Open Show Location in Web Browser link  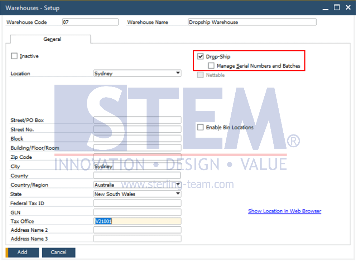(284, 211)
